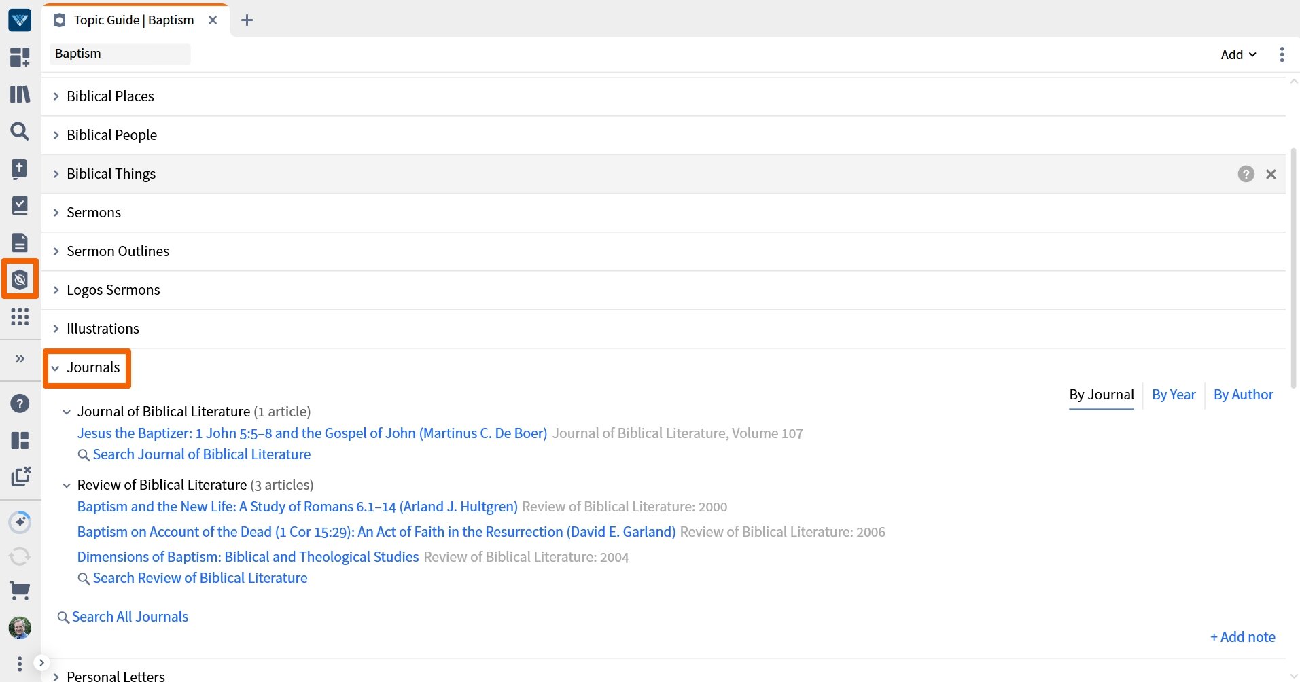The image size is (1300, 682).
Task: Open the panel kebab menu top right
Action: (x=1282, y=54)
